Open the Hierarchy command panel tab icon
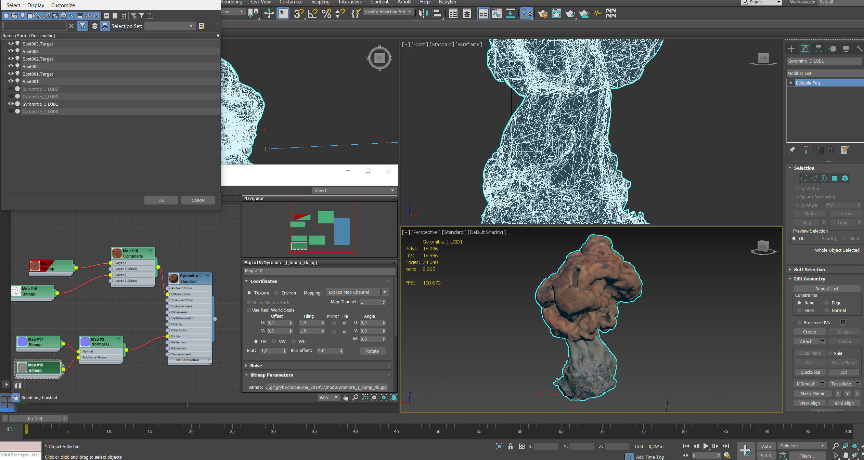 (818, 49)
